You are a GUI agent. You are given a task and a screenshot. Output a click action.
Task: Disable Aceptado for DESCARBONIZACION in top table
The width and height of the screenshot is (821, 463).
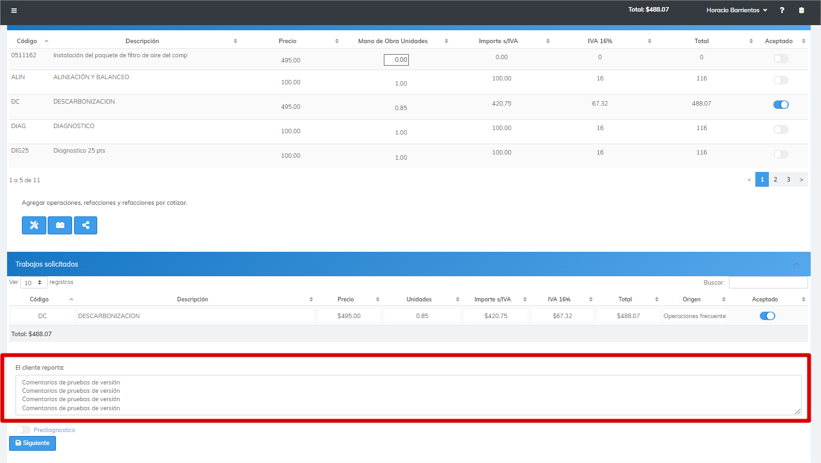780,105
